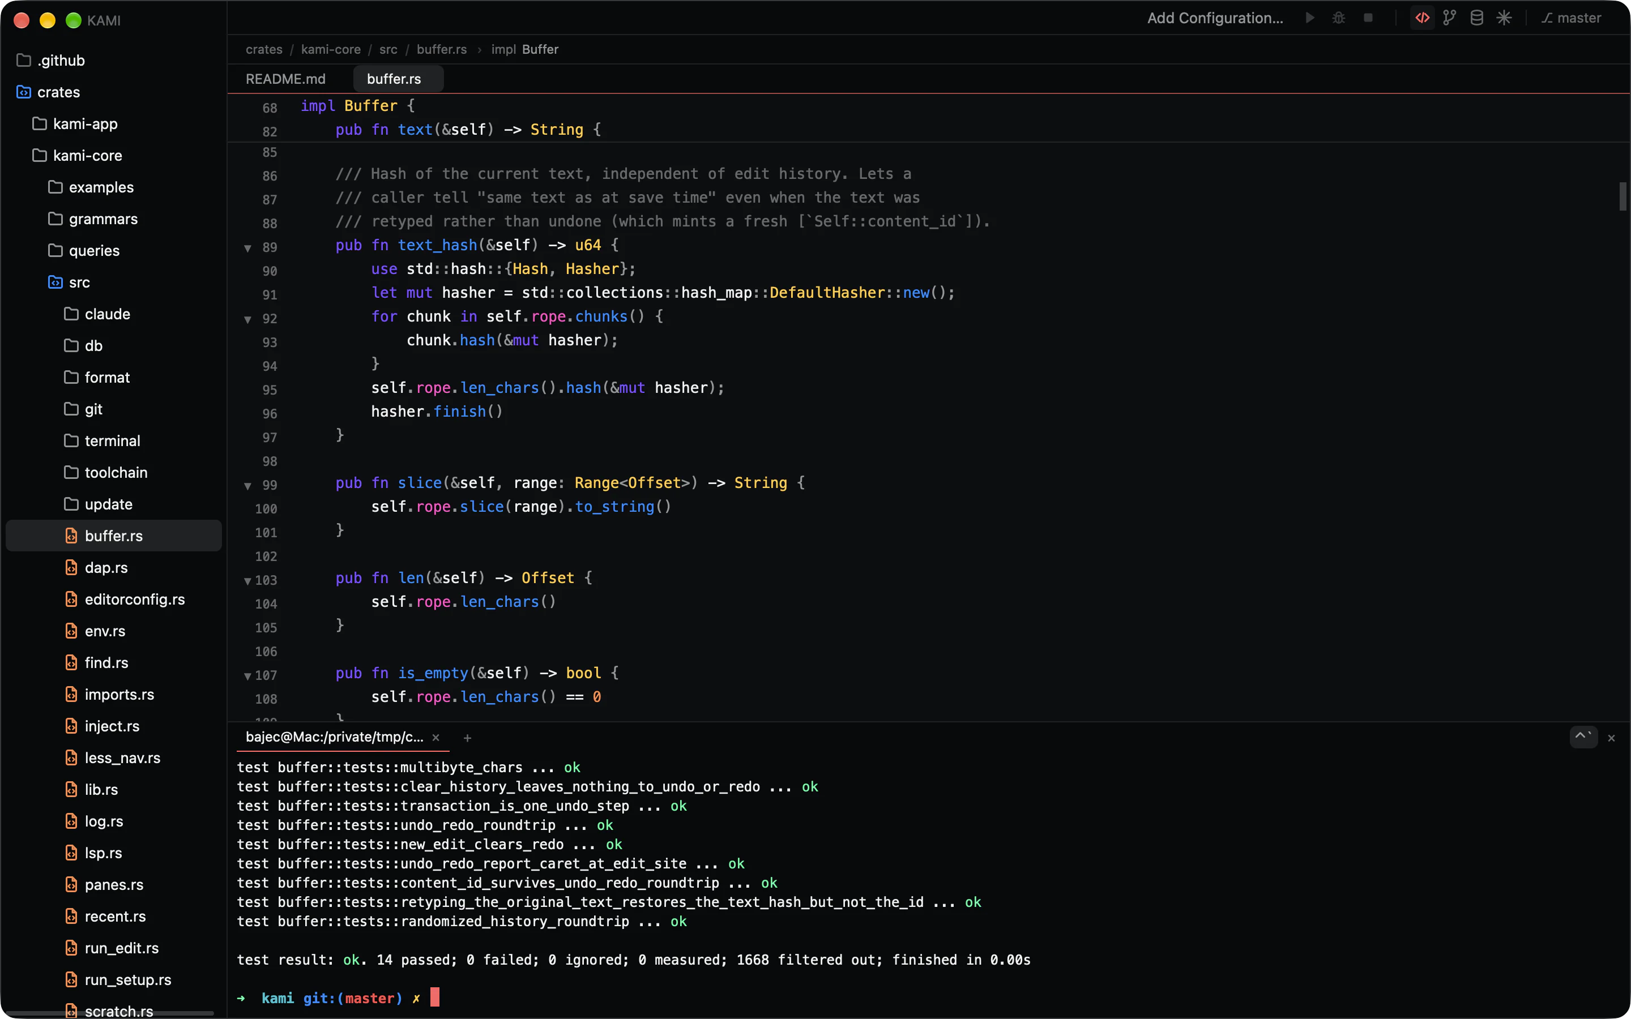Click the Debug bug icon
Screen dimensions: 1631x1019
coord(1339,18)
